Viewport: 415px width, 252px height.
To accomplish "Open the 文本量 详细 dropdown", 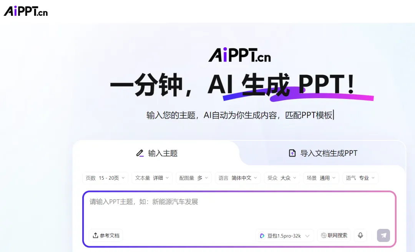I will point(152,178).
